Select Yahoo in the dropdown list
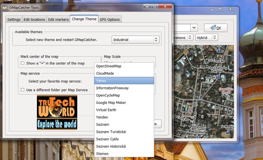This screenshot has width=263, height=160. click(x=124, y=81)
